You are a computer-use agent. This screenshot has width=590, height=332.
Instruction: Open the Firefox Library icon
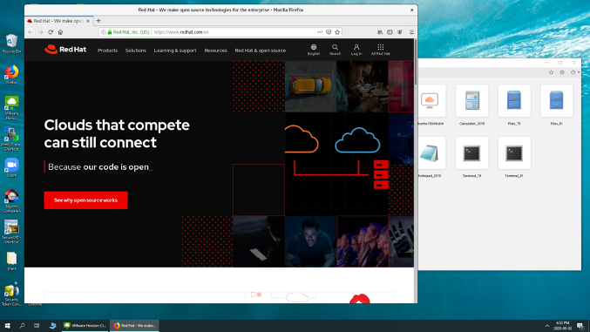tap(380, 32)
